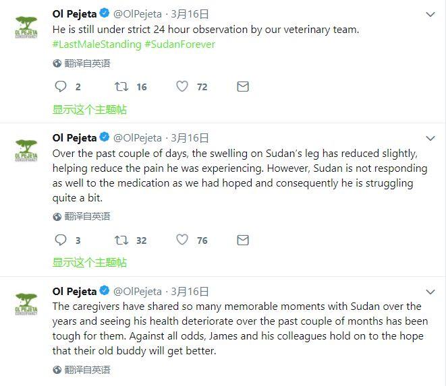
Task: Translate the caregivers tweet from English
Action: pos(82,370)
